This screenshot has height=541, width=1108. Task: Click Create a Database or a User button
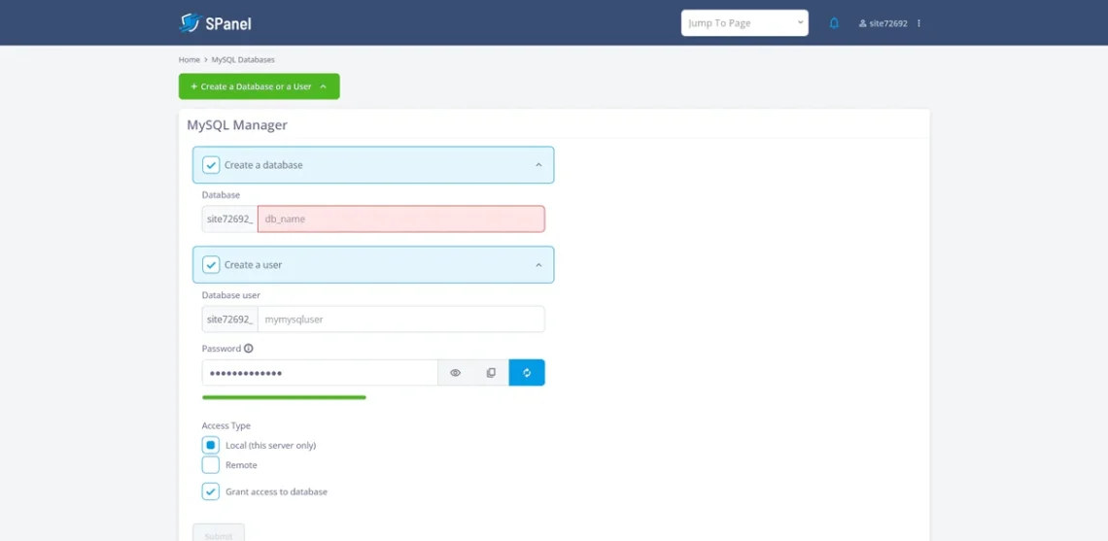click(259, 86)
